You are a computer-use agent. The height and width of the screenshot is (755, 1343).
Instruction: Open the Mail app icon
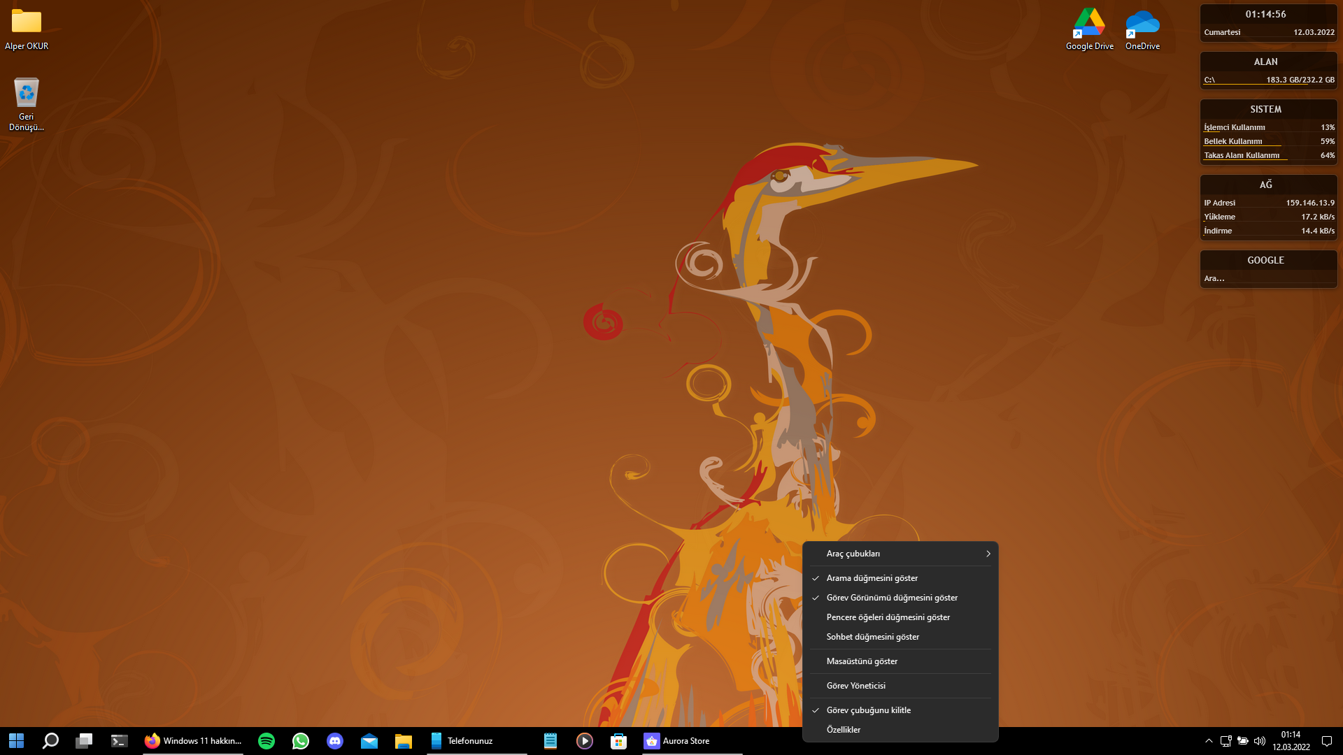pyautogui.click(x=369, y=741)
